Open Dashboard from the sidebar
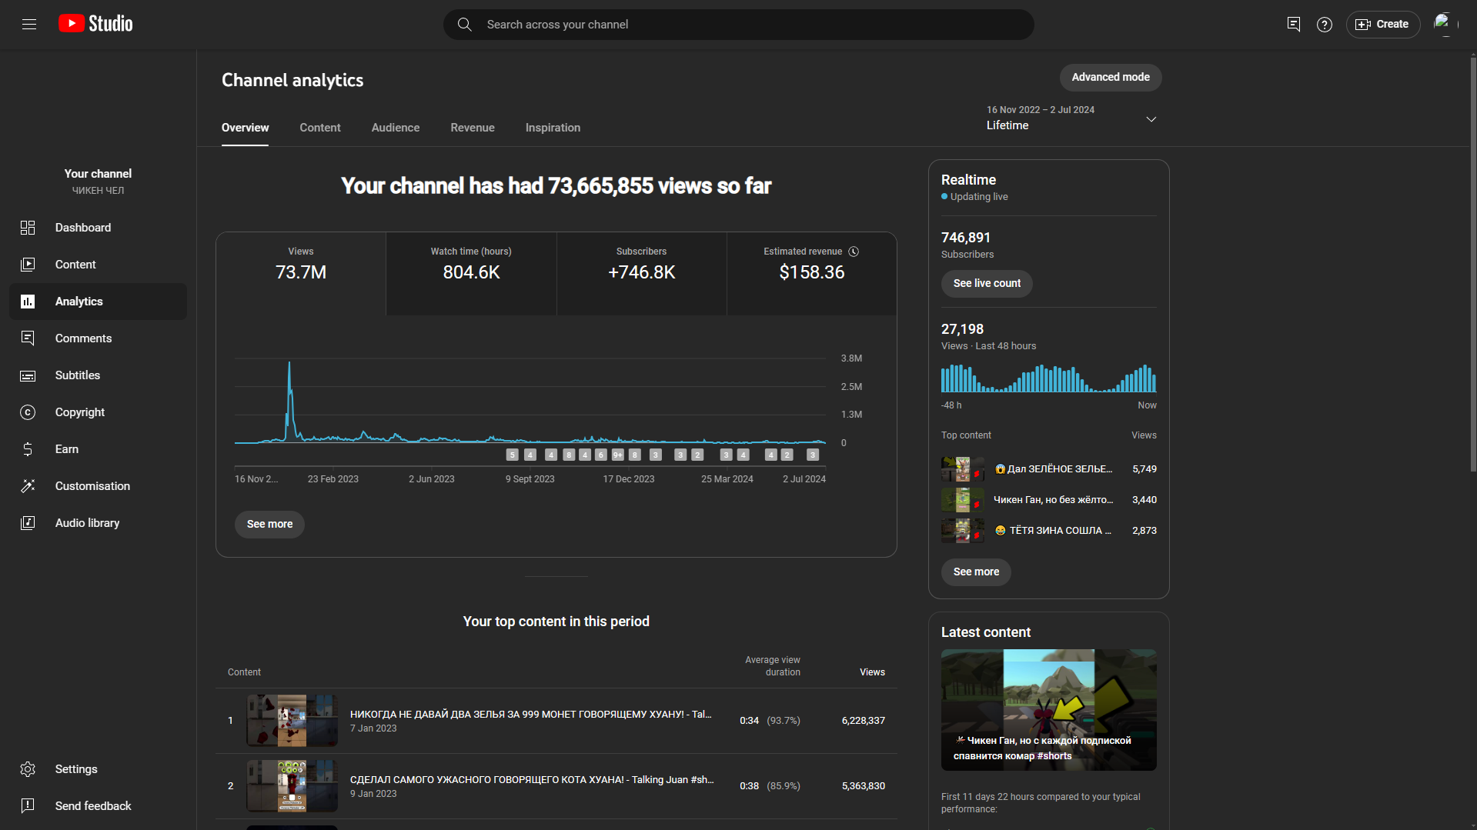Viewport: 1477px width, 830px height. pyautogui.click(x=82, y=228)
